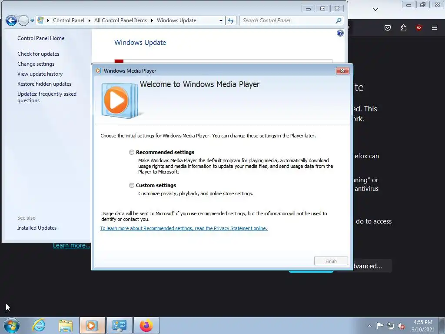445x334 pixels.
Task: Close the Windows Media Player dialog
Action: (x=342, y=71)
